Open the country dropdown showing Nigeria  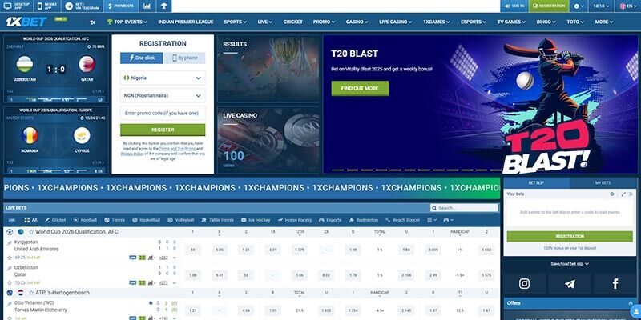[163, 78]
